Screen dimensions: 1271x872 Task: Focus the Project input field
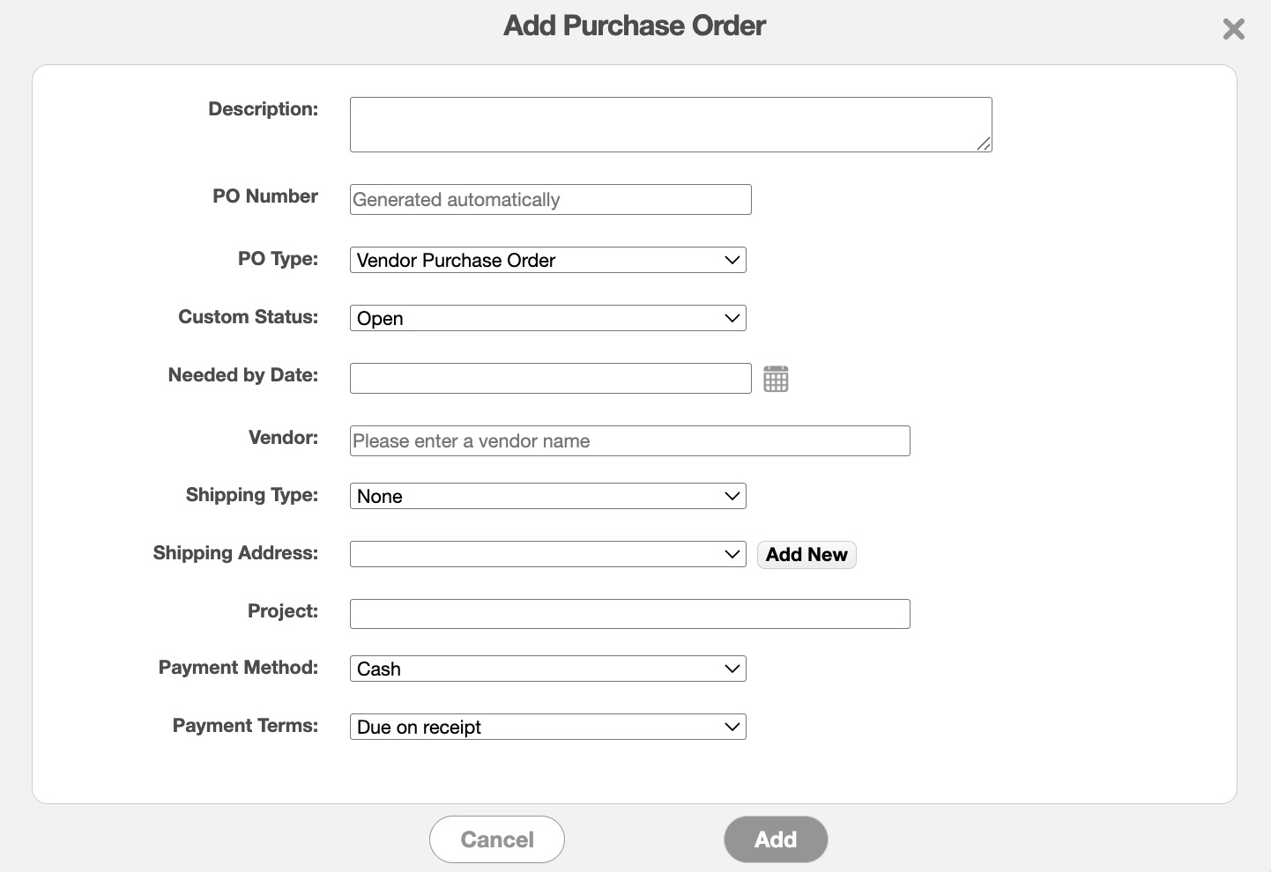(x=629, y=614)
